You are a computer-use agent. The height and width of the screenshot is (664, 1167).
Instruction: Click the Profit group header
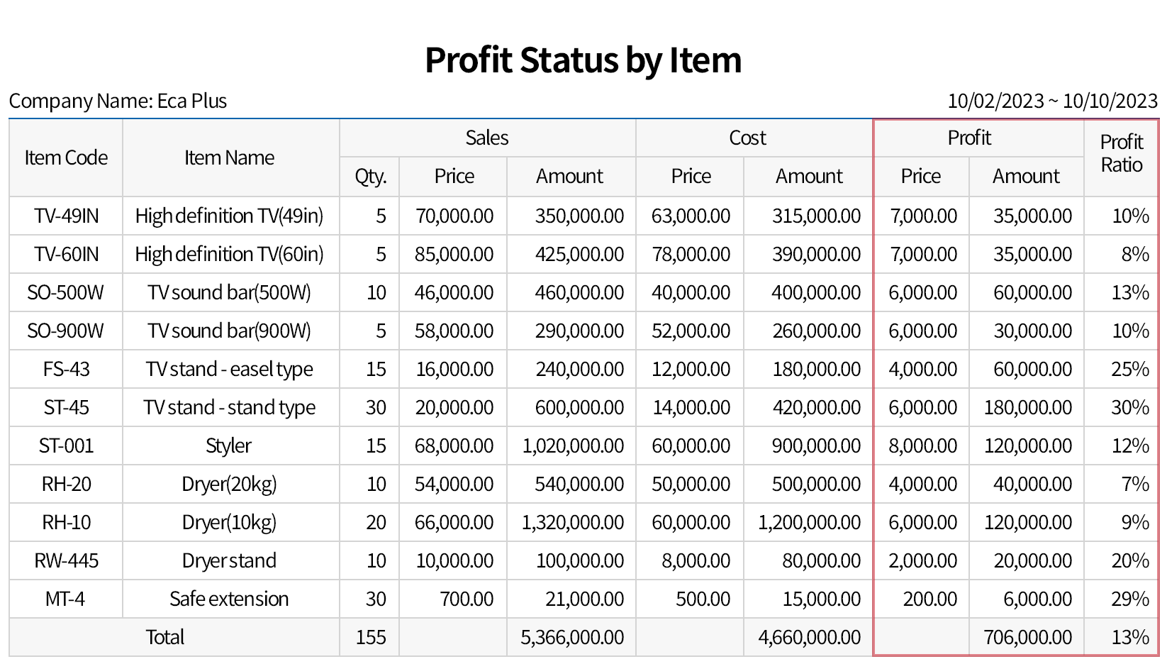click(x=969, y=138)
